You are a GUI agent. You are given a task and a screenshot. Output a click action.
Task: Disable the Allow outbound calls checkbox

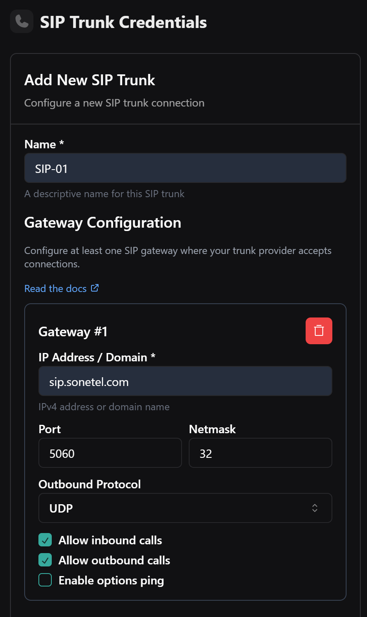click(x=45, y=560)
